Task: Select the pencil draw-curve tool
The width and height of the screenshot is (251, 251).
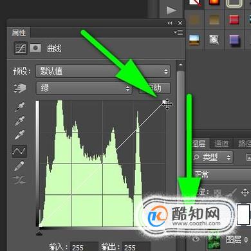Action: pos(19,166)
